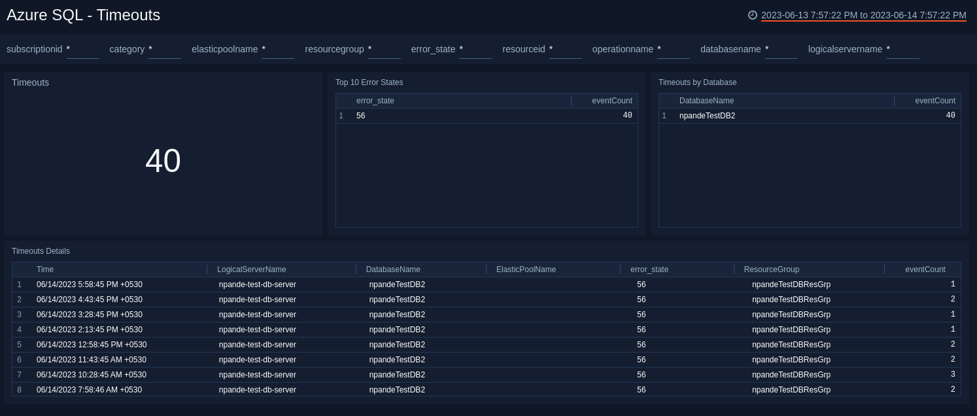
Task: Select the 06/14/2023 2:13:45 PM time cell
Action: pyautogui.click(x=90, y=330)
